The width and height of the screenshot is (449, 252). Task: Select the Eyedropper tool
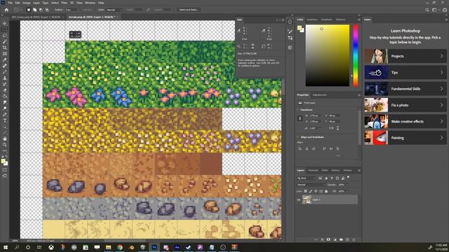point(5,59)
